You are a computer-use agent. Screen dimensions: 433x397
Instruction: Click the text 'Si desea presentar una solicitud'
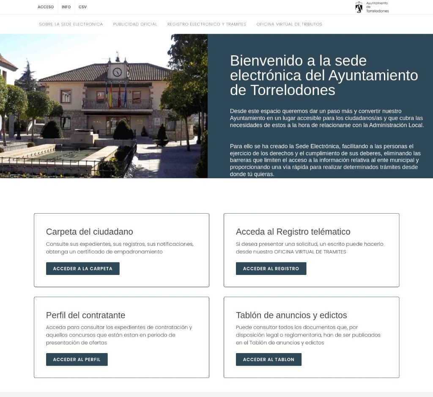pyautogui.click(x=310, y=248)
